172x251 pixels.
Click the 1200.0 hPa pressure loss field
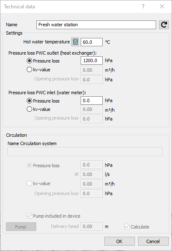coord(91,60)
